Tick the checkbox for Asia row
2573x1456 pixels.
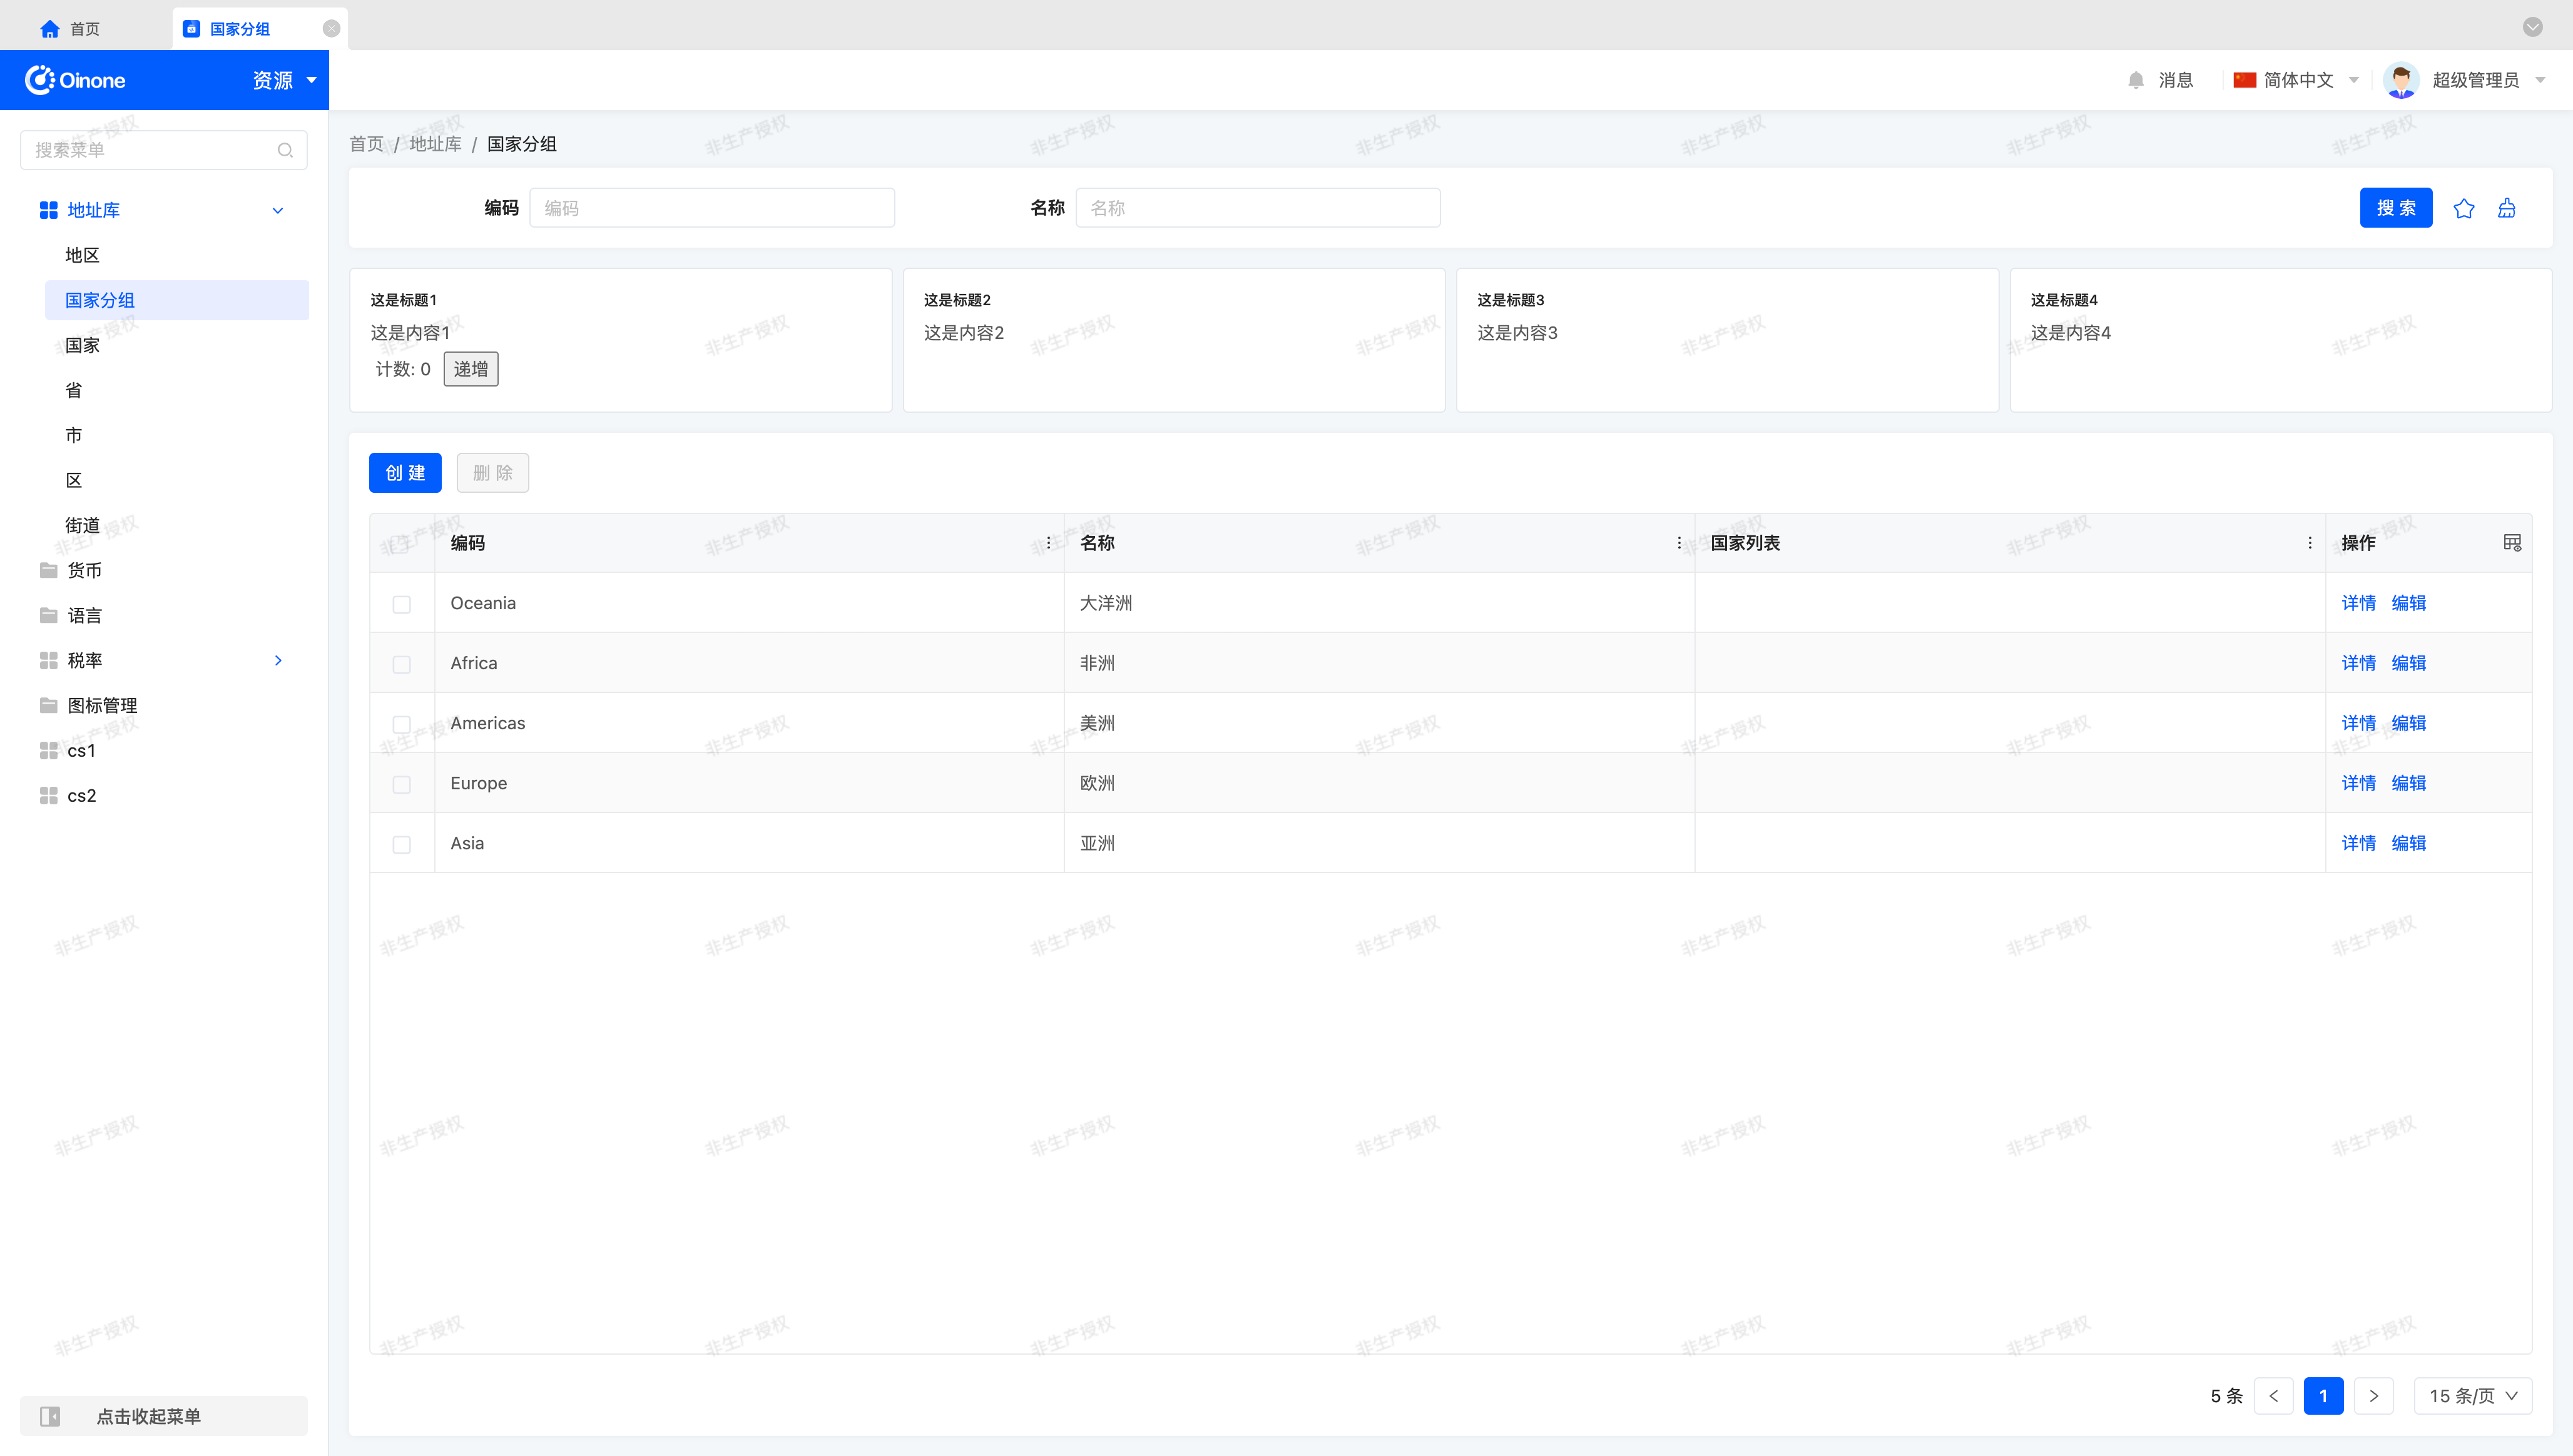coord(402,844)
